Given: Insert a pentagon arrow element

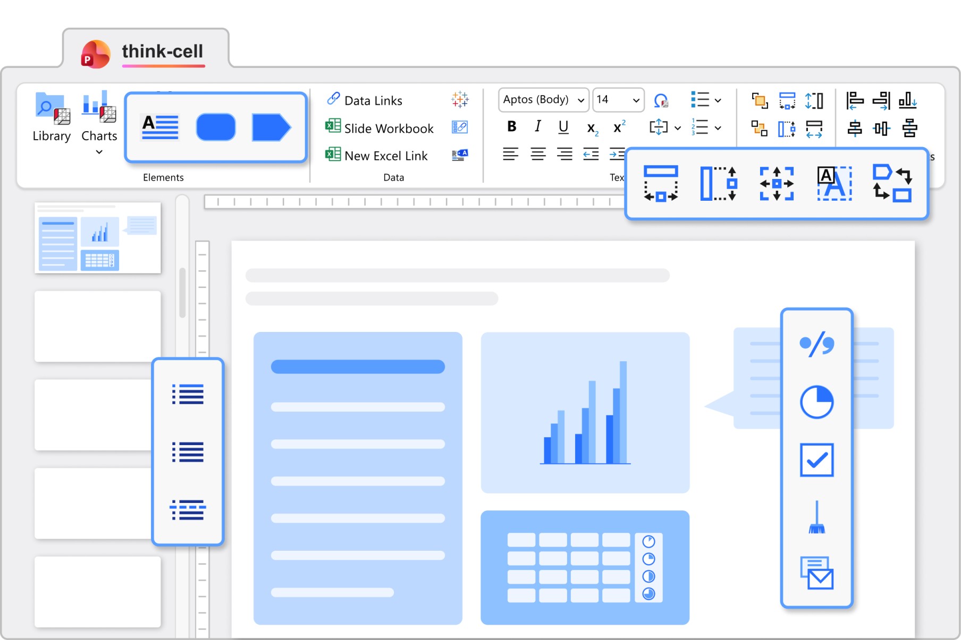Looking at the screenshot, I should pyautogui.click(x=271, y=127).
